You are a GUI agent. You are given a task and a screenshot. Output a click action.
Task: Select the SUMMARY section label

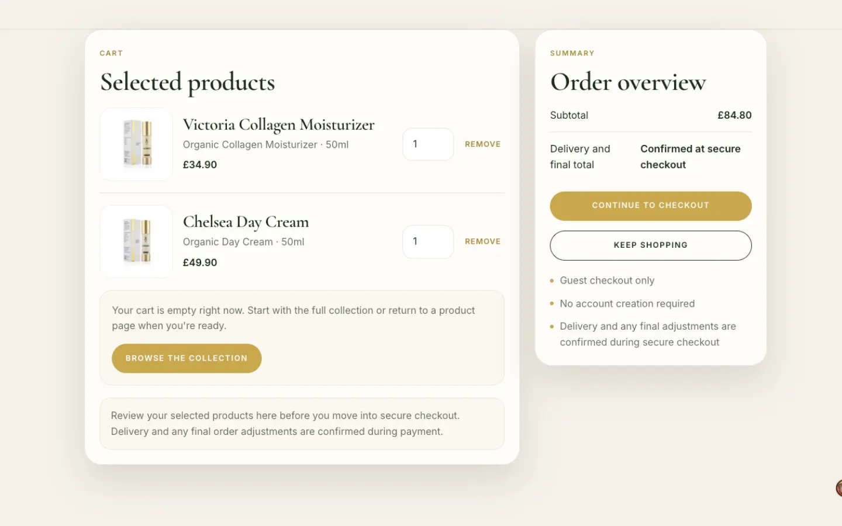(572, 53)
